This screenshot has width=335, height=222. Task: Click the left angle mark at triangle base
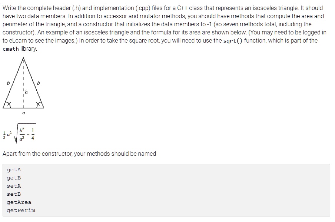(8, 104)
